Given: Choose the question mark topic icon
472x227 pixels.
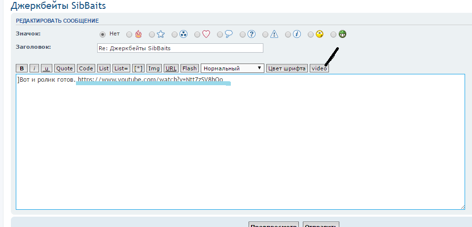Looking at the screenshot, I should point(243,34).
